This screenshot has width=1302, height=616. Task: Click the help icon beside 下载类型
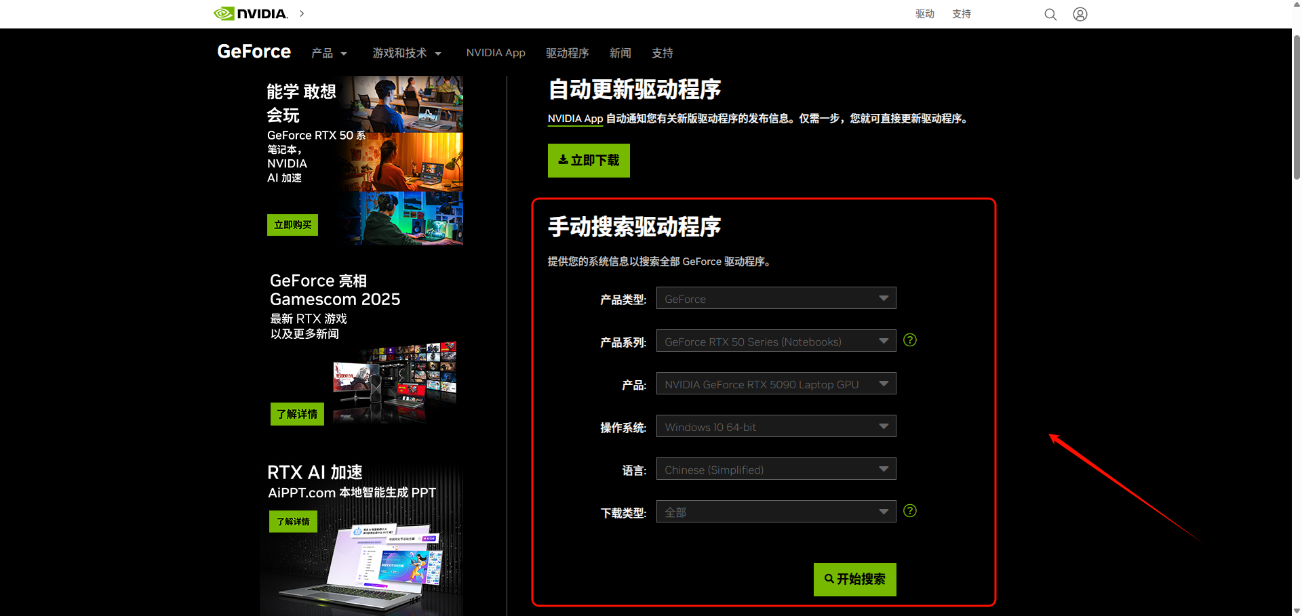(x=910, y=511)
